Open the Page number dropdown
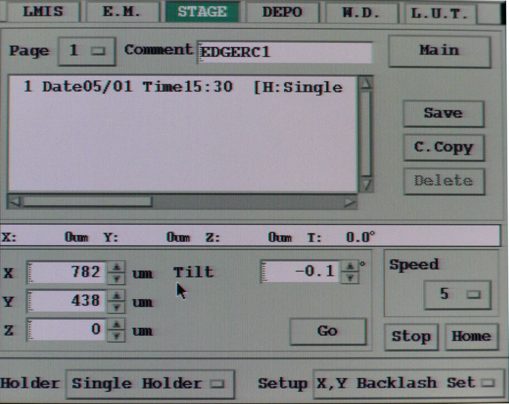509x404 pixels. click(x=87, y=51)
